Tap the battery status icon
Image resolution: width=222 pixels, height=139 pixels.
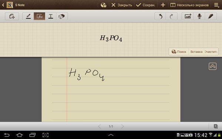click(x=219, y=135)
